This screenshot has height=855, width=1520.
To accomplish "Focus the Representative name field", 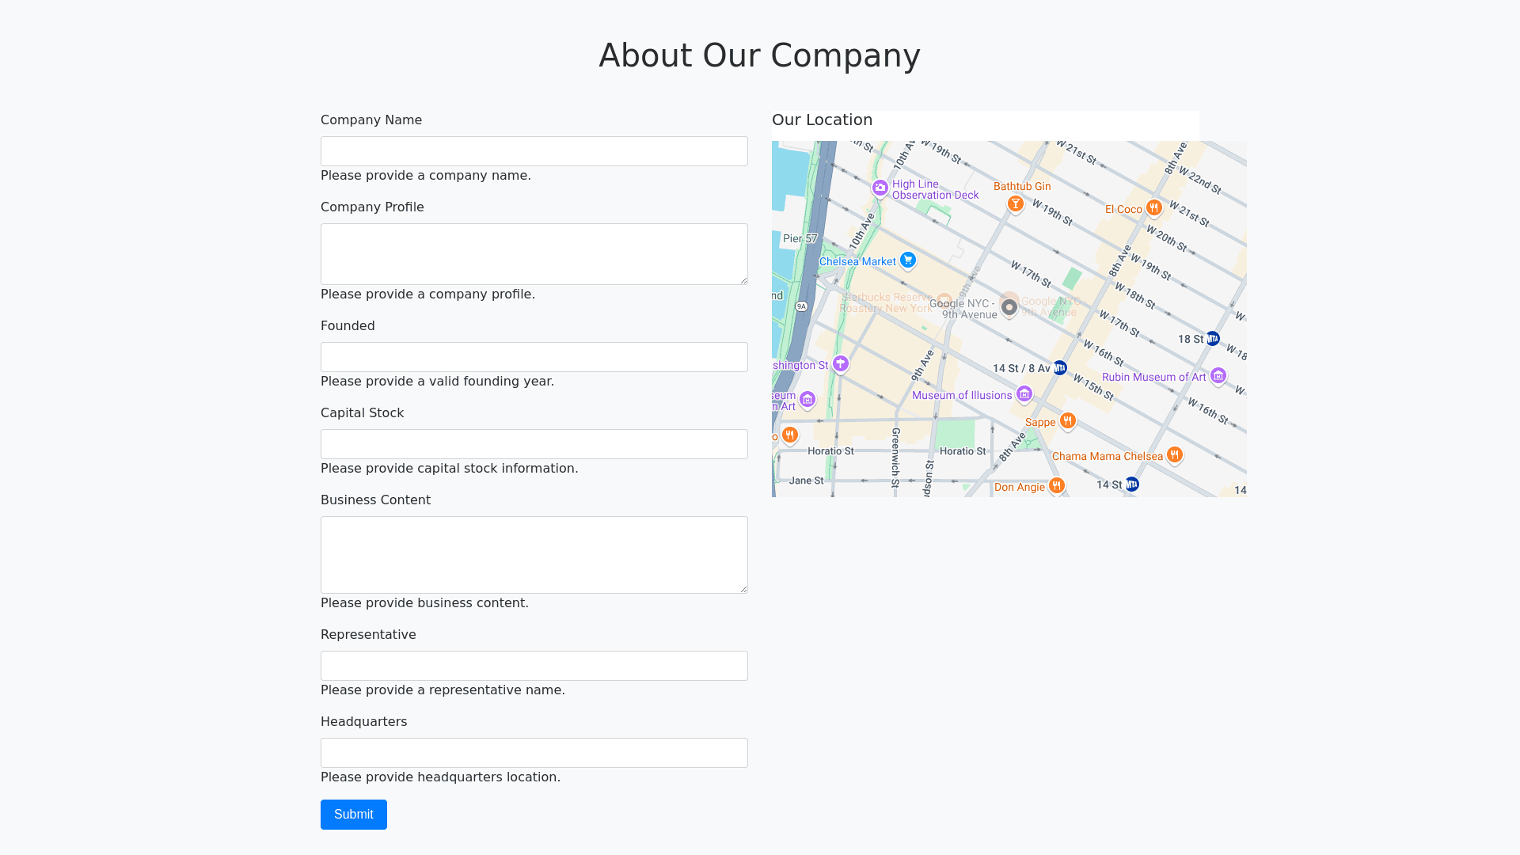I will pyautogui.click(x=534, y=666).
